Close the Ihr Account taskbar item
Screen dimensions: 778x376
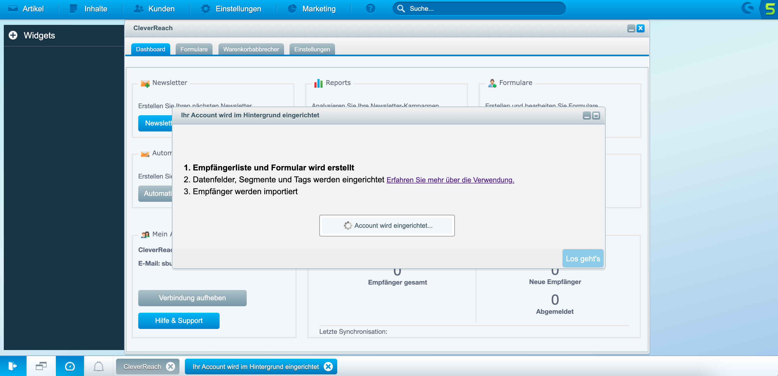tap(328, 366)
